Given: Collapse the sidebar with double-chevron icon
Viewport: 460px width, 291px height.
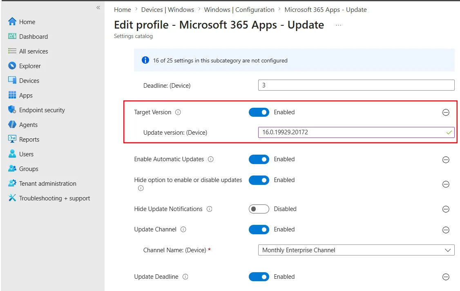Looking at the screenshot, I should point(98,8).
